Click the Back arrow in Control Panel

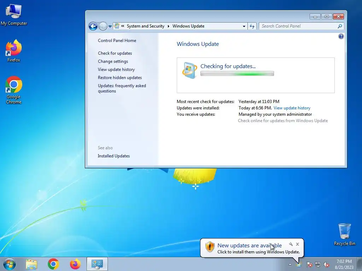pyautogui.click(x=93, y=26)
